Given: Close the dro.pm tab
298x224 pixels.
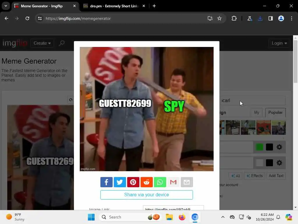Looking at the screenshot, I should click(x=144, y=6).
